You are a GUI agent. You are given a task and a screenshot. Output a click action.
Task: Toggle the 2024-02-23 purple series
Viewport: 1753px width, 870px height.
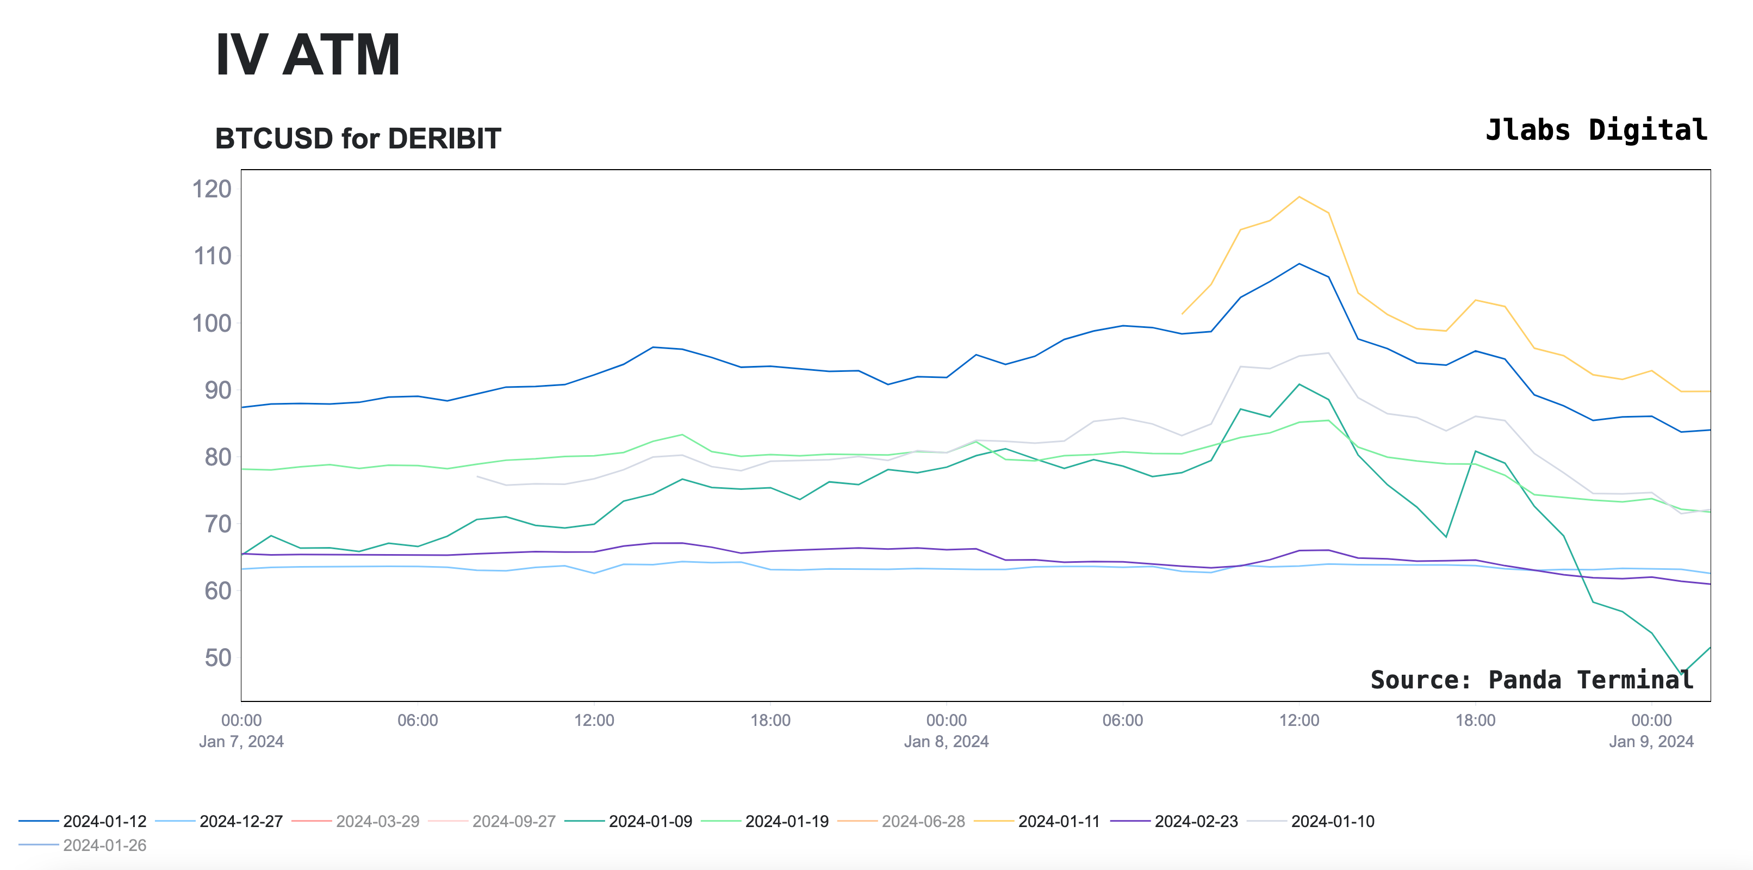pyautogui.click(x=1196, y=821)
